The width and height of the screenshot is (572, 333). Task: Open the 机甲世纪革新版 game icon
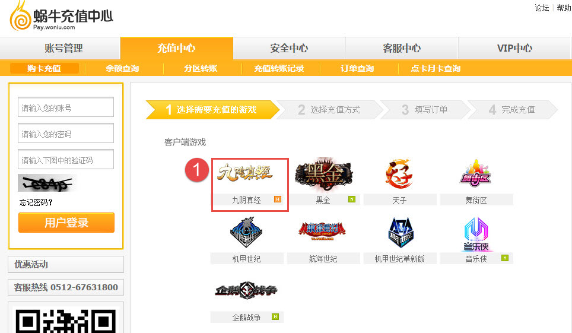click(400, 233)
